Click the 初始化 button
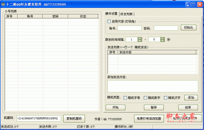The image size is (204, 130). [188, 28]
